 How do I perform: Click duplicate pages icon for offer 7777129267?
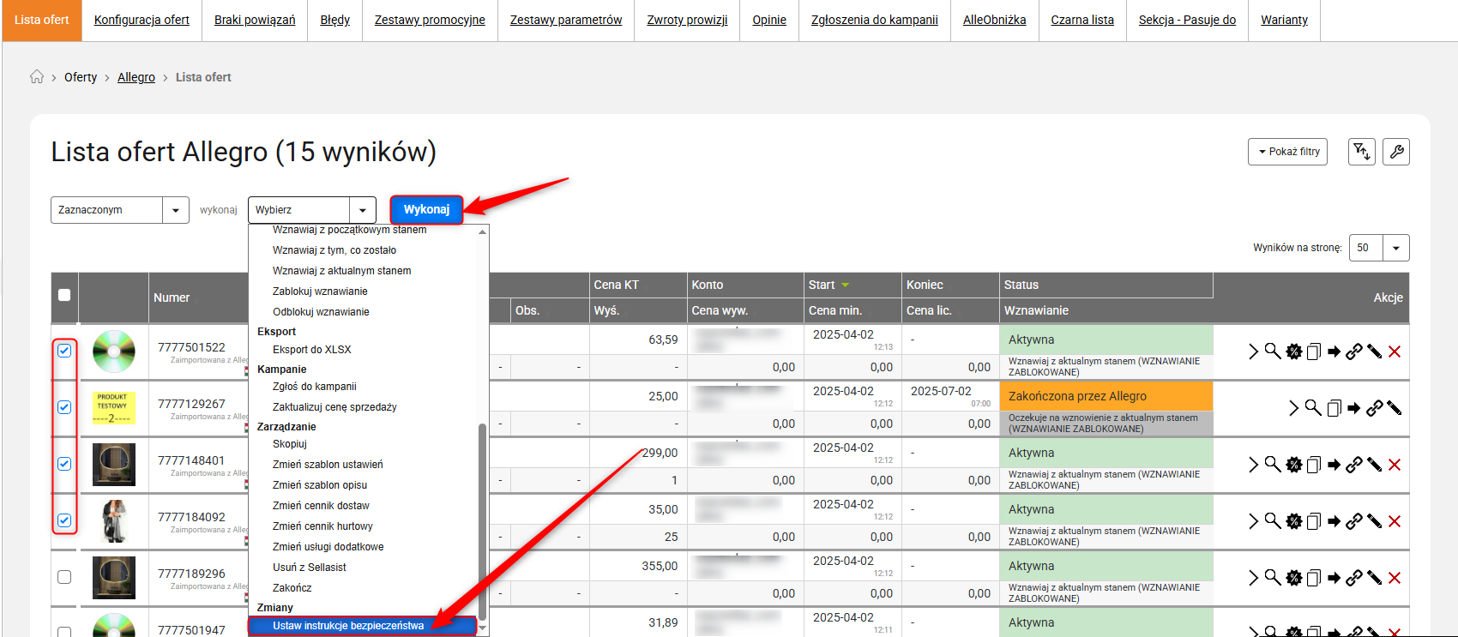[x=1334, y=408]
